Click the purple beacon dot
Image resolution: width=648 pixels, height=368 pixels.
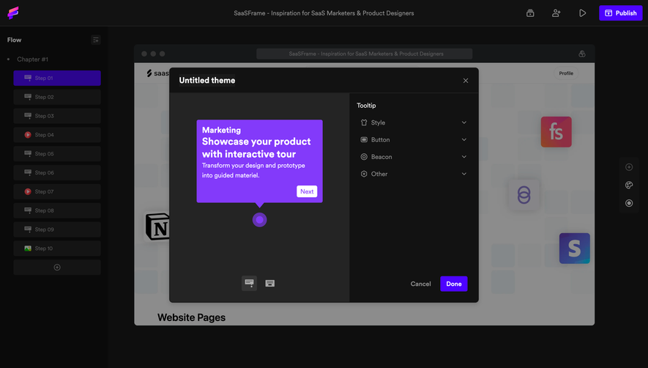pyautogui.click(x=259, y=220)
